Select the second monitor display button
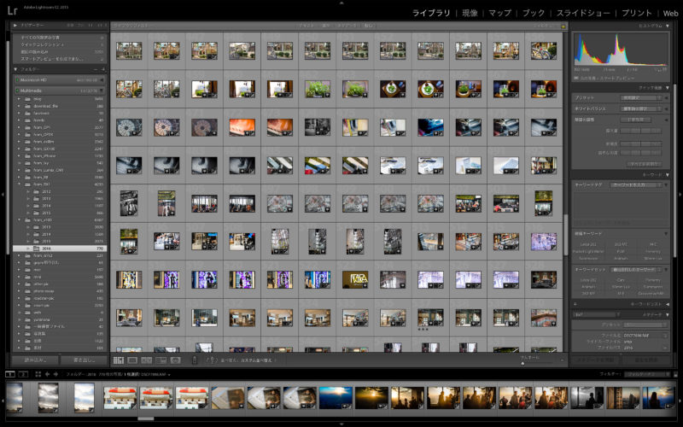Screen dimensions: 683x427 click(x=22, y=374)
